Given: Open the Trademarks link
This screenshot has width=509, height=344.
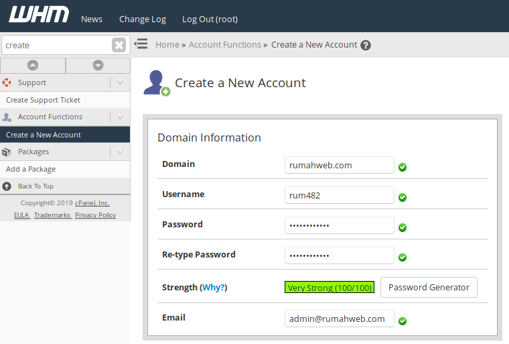Looking at the screenshot, I should [52, 215].
